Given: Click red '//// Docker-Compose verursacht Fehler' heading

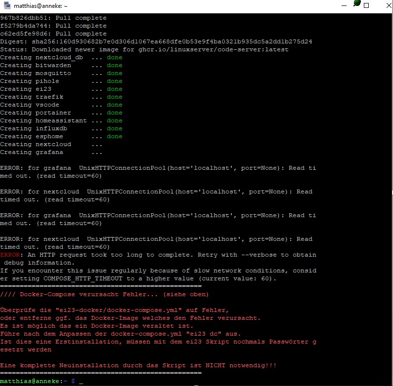Looking at the screenshot, I should [104, 294].
